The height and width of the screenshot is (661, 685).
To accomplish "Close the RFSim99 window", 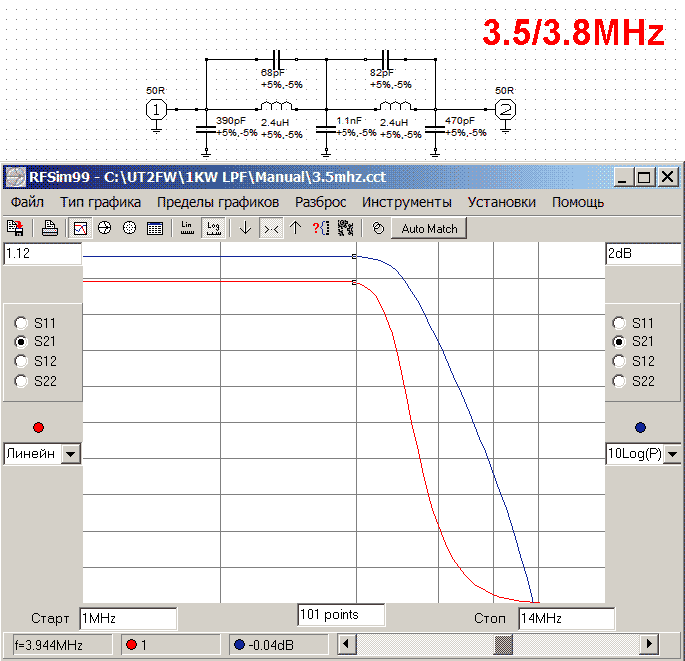I will (668, 177).
